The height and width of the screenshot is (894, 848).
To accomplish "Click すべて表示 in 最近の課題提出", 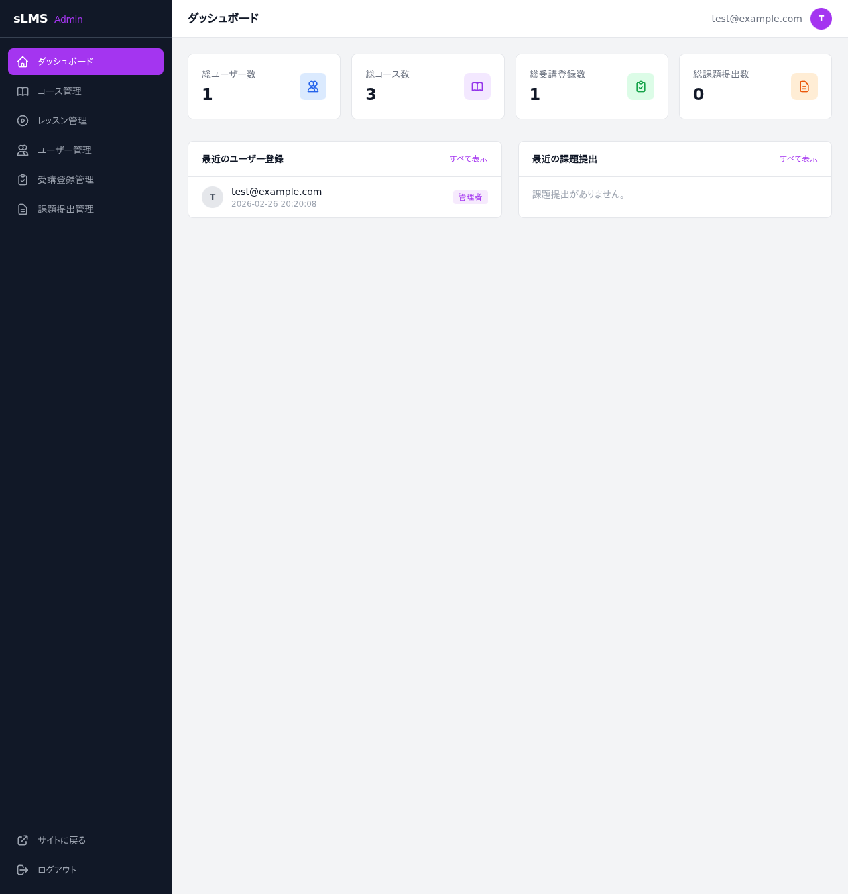I will [798, 159].
